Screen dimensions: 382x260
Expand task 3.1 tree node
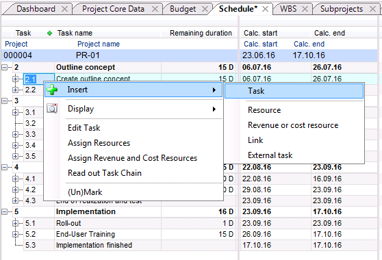point(15,112)
